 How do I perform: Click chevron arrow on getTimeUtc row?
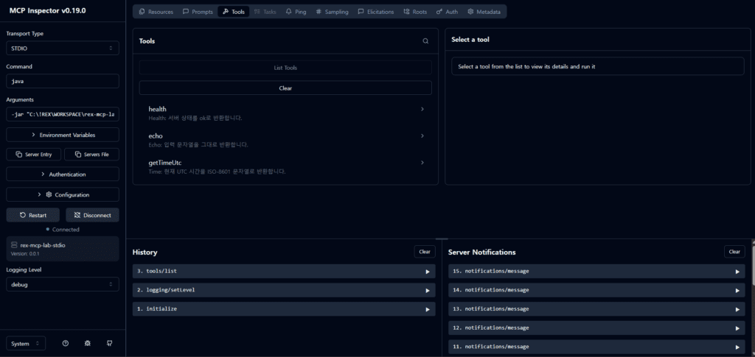tap(422, 163)
